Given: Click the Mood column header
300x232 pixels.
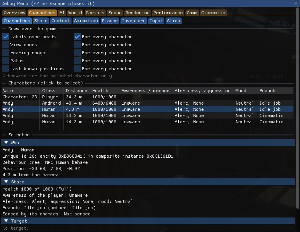Looking at the screenshot, I should [x=245, y=91].
